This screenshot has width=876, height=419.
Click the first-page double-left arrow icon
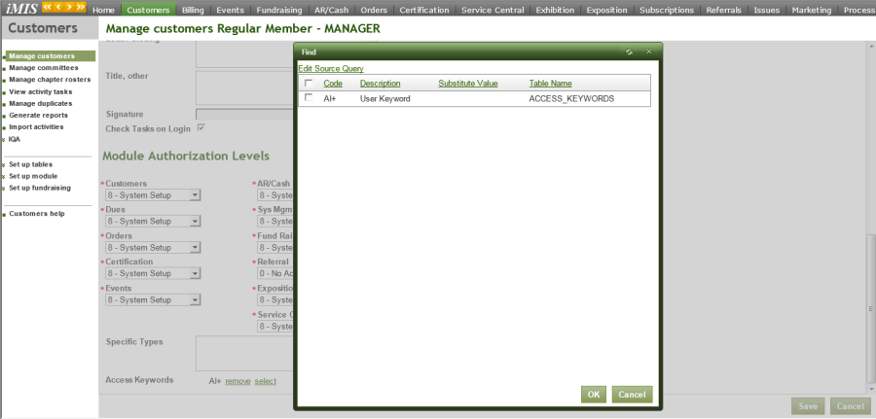coord(48,9)
